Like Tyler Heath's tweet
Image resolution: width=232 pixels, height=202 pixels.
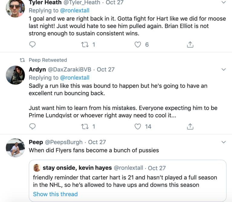[x=138, y=45]
